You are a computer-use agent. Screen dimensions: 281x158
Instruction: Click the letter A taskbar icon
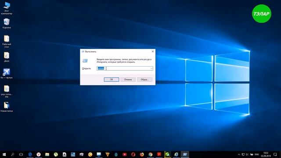click(x=65, y=154)
